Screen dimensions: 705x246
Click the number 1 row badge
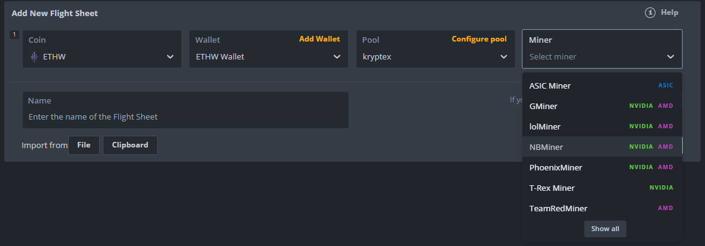(x=14, y=35)
